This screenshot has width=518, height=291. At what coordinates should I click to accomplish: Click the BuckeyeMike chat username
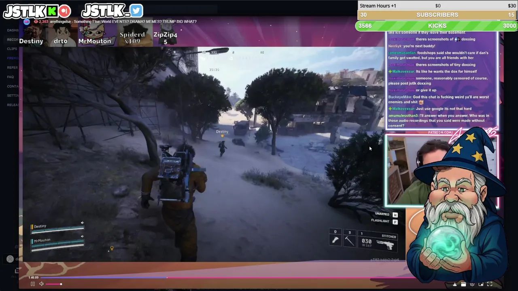pos(400,97)
